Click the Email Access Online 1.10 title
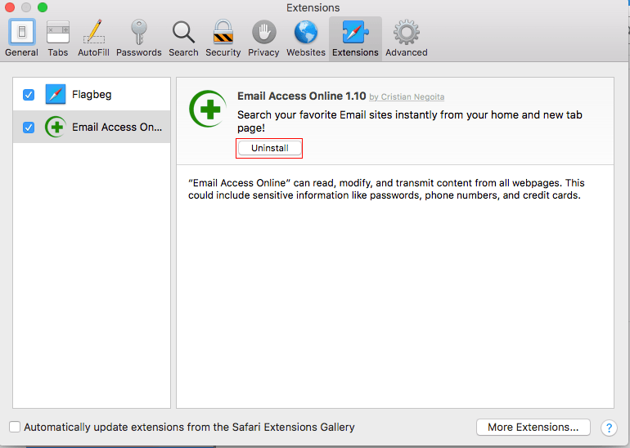This screenshot has height=448, width=630. [x=302, y=96]
